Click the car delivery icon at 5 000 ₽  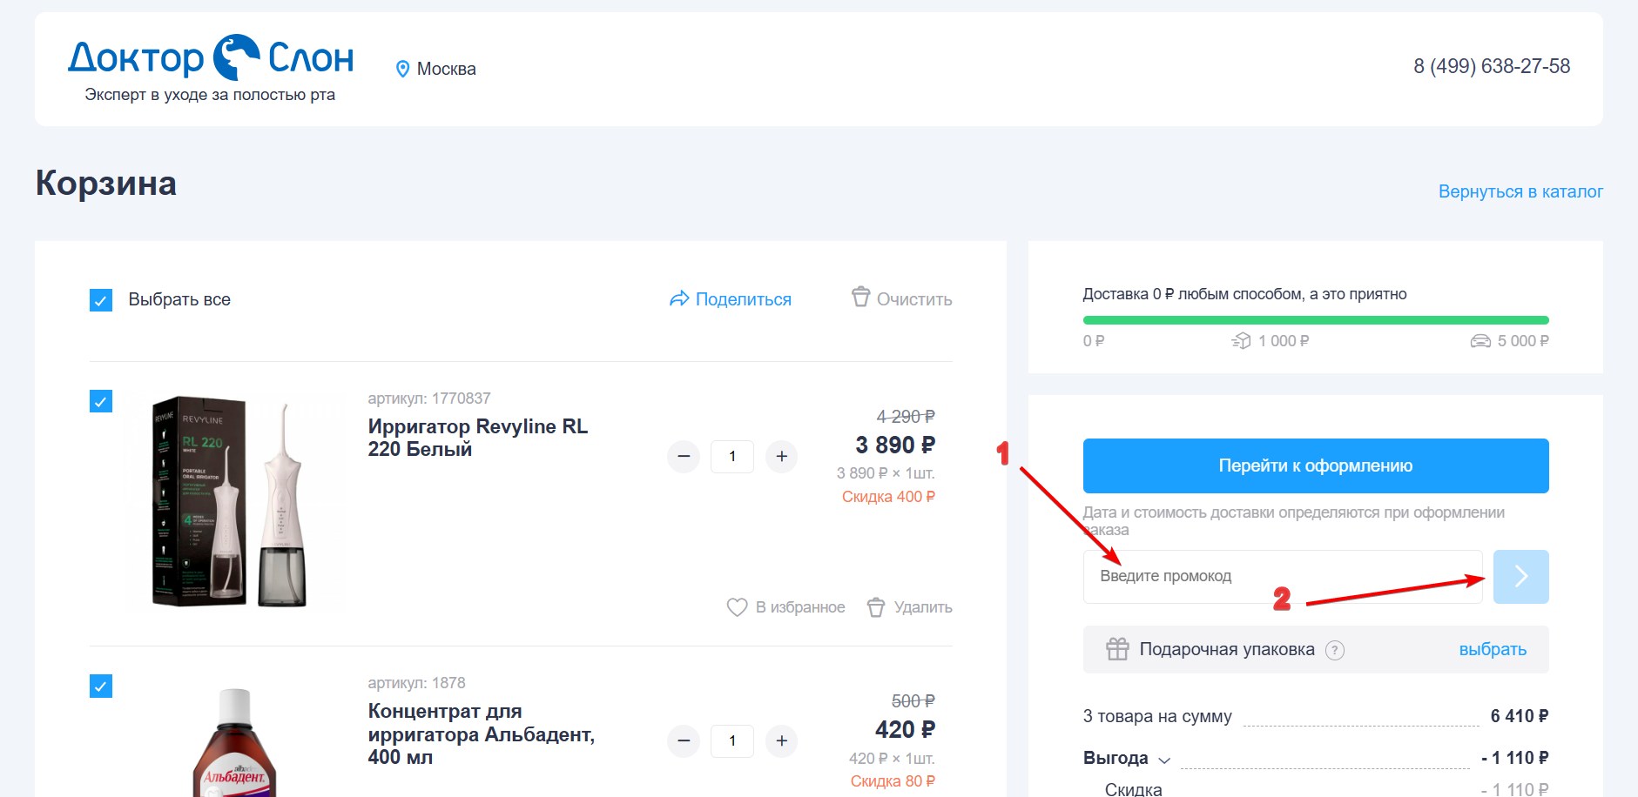(1480, 341)
